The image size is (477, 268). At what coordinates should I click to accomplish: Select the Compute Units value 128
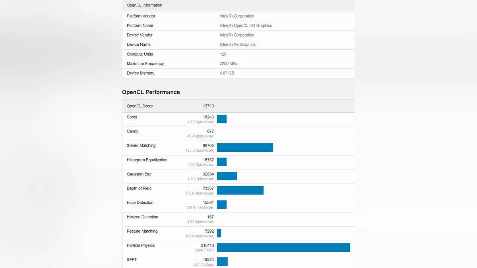[x=223, y=54]
